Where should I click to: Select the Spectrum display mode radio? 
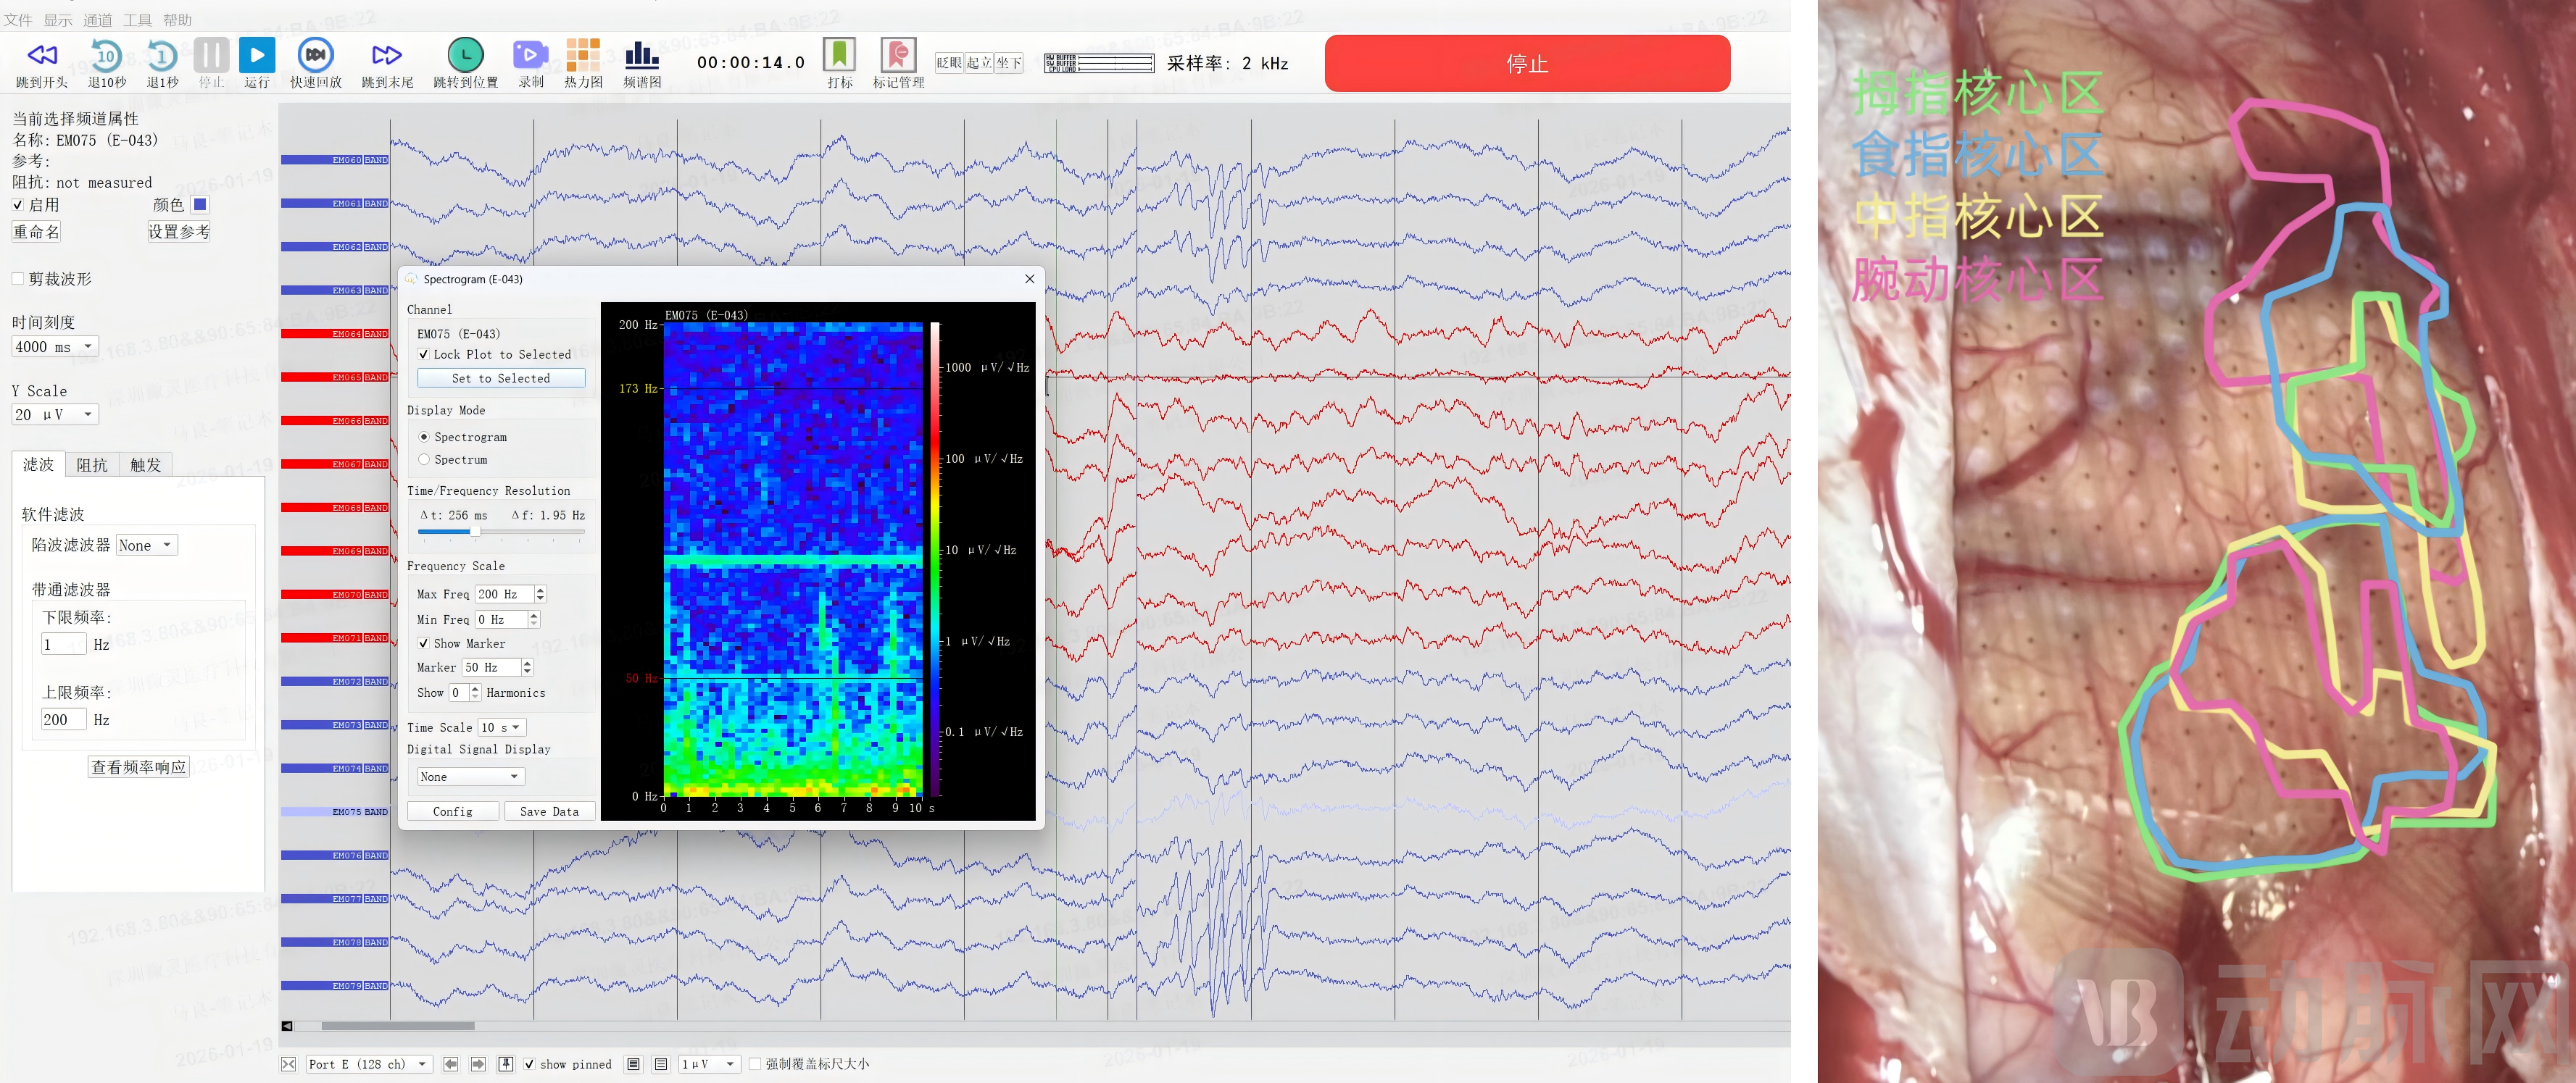[424, 459]
